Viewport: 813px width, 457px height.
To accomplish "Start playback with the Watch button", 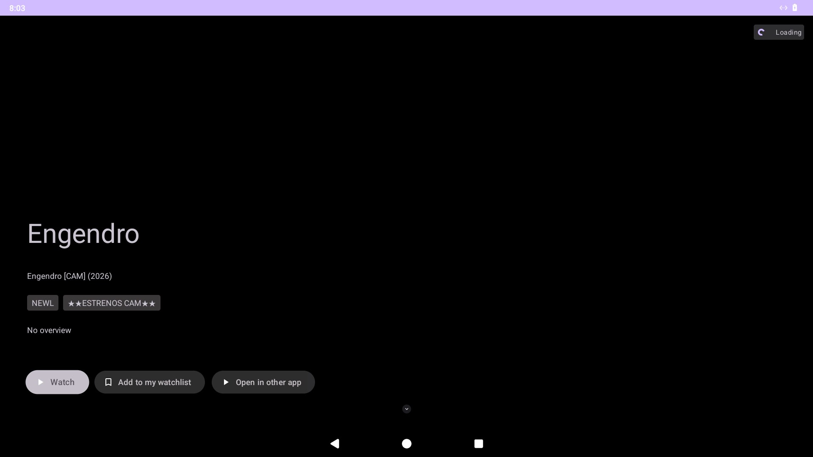I will (x=57, y=382).
